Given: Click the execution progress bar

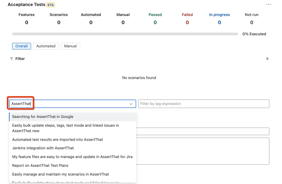Looking at the screenshot, I should tap(125, 34).
